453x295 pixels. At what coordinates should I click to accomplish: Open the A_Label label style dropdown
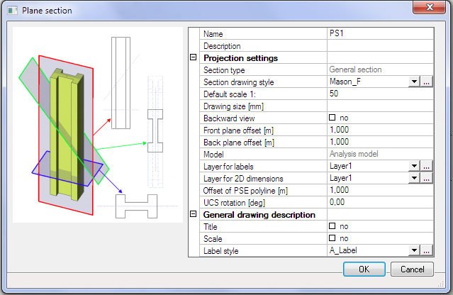(414, 250)
